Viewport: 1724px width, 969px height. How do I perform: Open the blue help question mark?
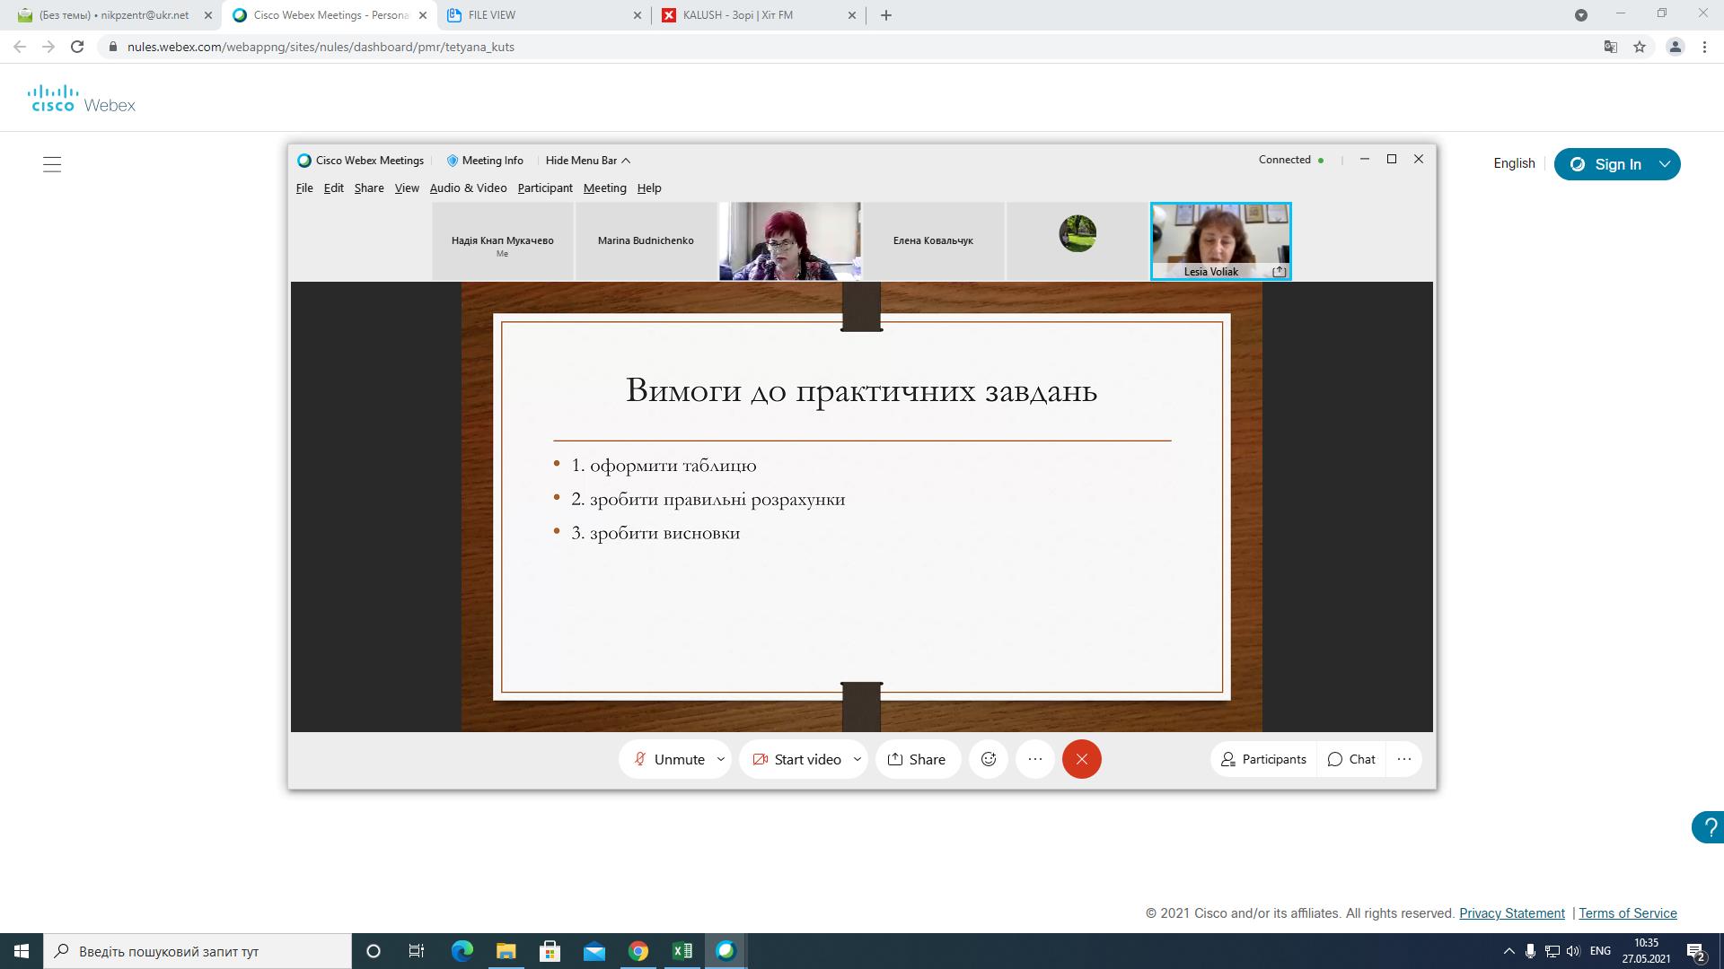(1709, 827)
